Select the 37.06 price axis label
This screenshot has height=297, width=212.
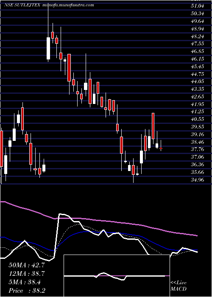(198, 157)
